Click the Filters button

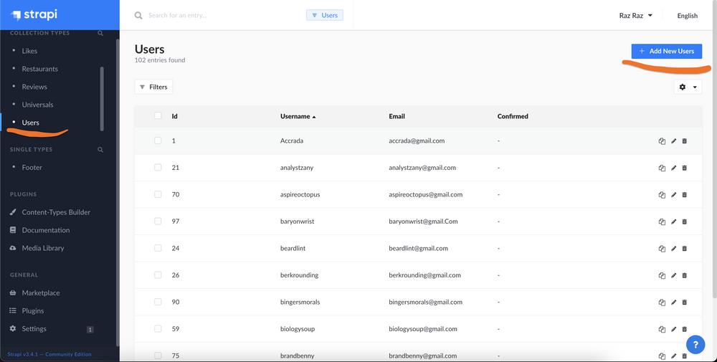[x=153, y=87]
